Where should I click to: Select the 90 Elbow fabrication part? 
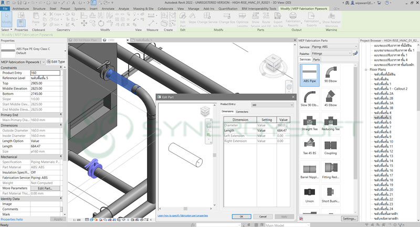(331, 72)
